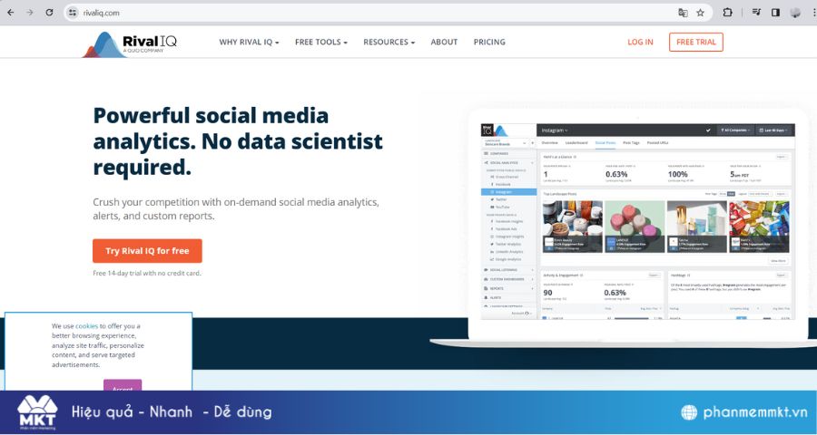Click the Free 14-day trial note

[x=147, y=273]
